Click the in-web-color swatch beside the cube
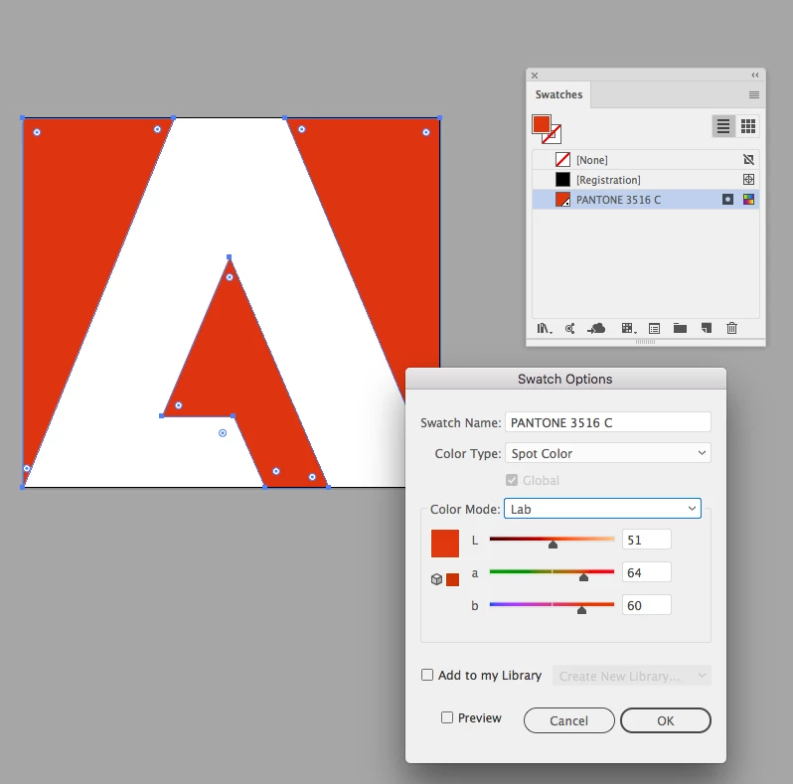Viewport: 793px width, 784px height. [452, 579]
